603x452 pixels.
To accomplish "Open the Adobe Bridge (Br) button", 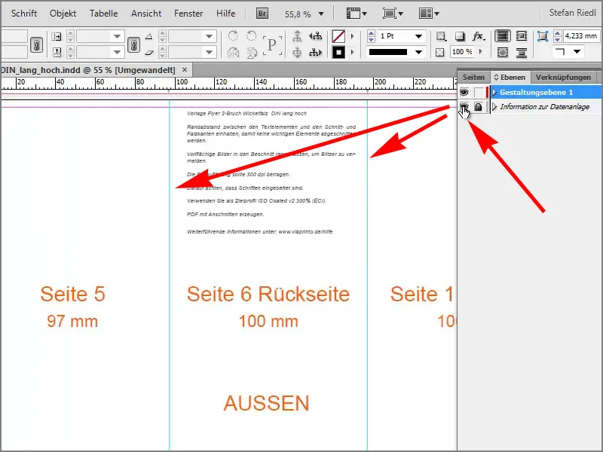I will pos(262,14).
